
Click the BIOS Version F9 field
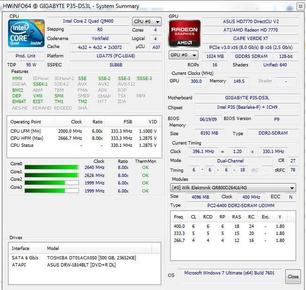click(277, 119)
